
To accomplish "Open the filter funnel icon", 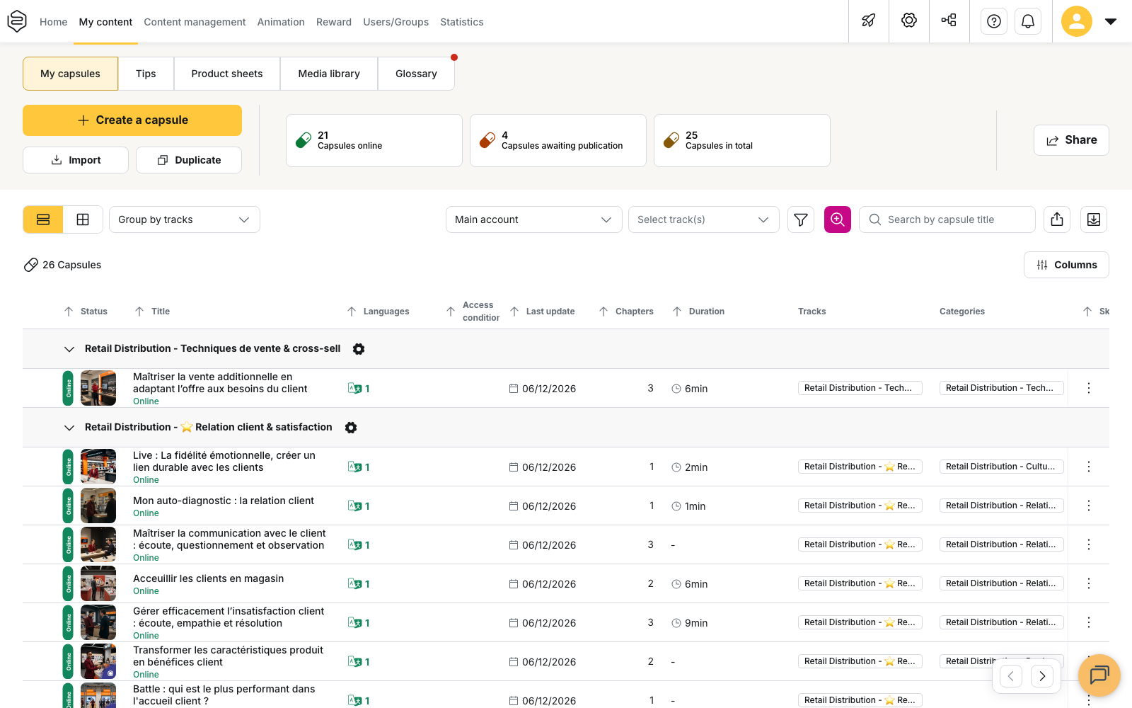I will pyautogui.click(x=801, y=219).
